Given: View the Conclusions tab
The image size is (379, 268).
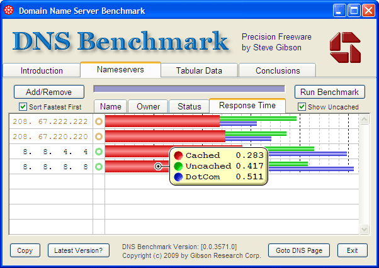Looking at the screenshot, I should (x=278, y=70).
